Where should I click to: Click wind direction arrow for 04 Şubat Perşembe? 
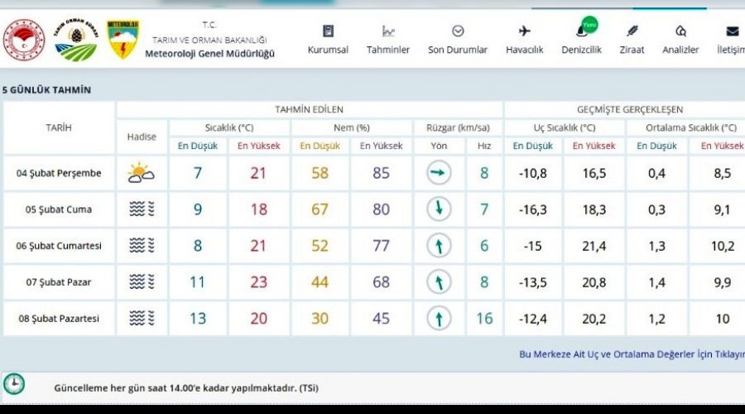tap(439, 173)
